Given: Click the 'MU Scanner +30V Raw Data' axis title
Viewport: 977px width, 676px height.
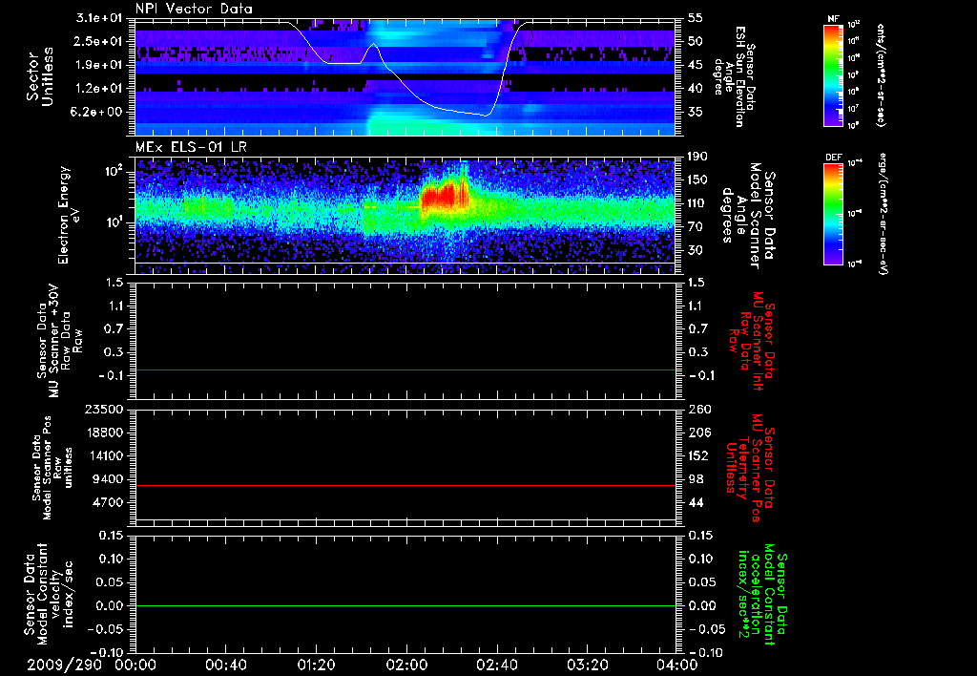Looking at the screenshot, I should pos(59,341).
